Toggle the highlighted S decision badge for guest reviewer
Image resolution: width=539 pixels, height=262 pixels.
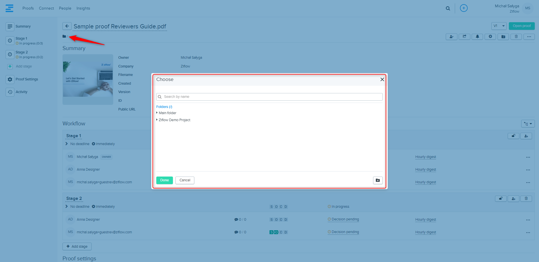click(271, 232)
